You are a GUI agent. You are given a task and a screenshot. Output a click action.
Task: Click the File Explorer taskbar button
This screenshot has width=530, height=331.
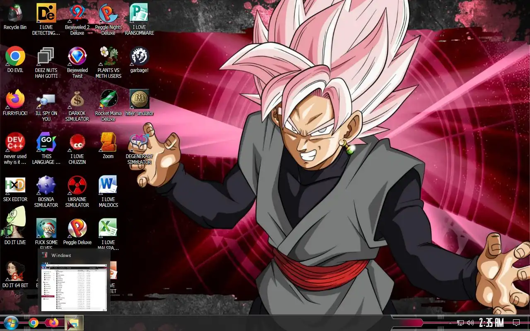[74, 323]
